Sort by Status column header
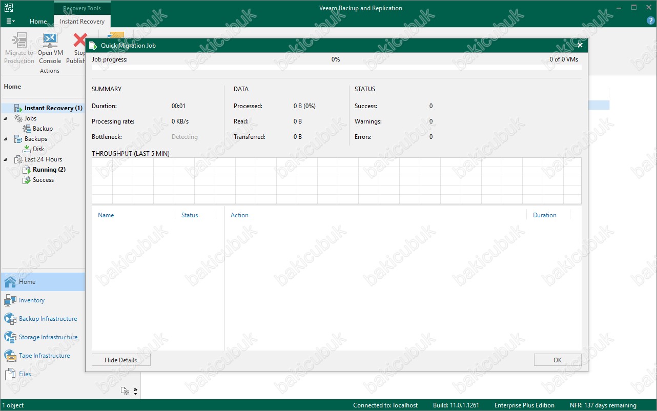 point(190,215)
